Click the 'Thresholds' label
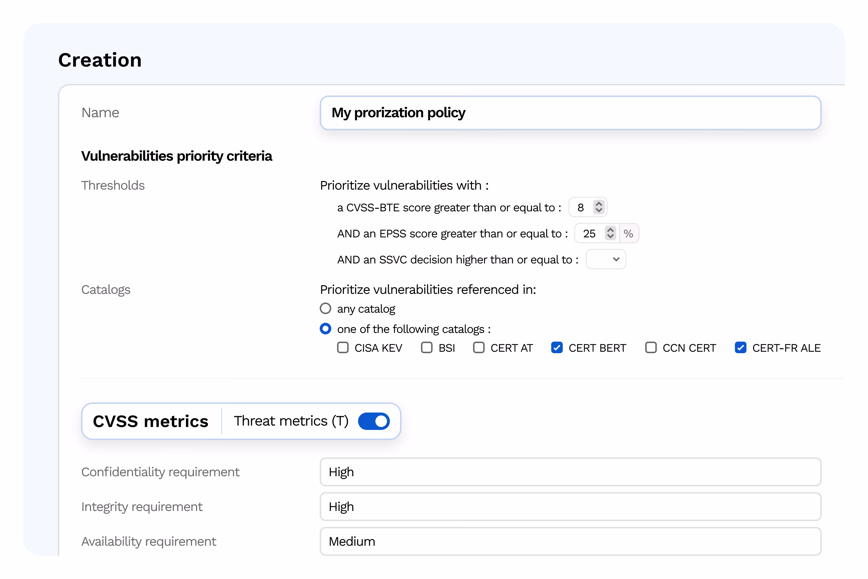 [x=113, y=185]
